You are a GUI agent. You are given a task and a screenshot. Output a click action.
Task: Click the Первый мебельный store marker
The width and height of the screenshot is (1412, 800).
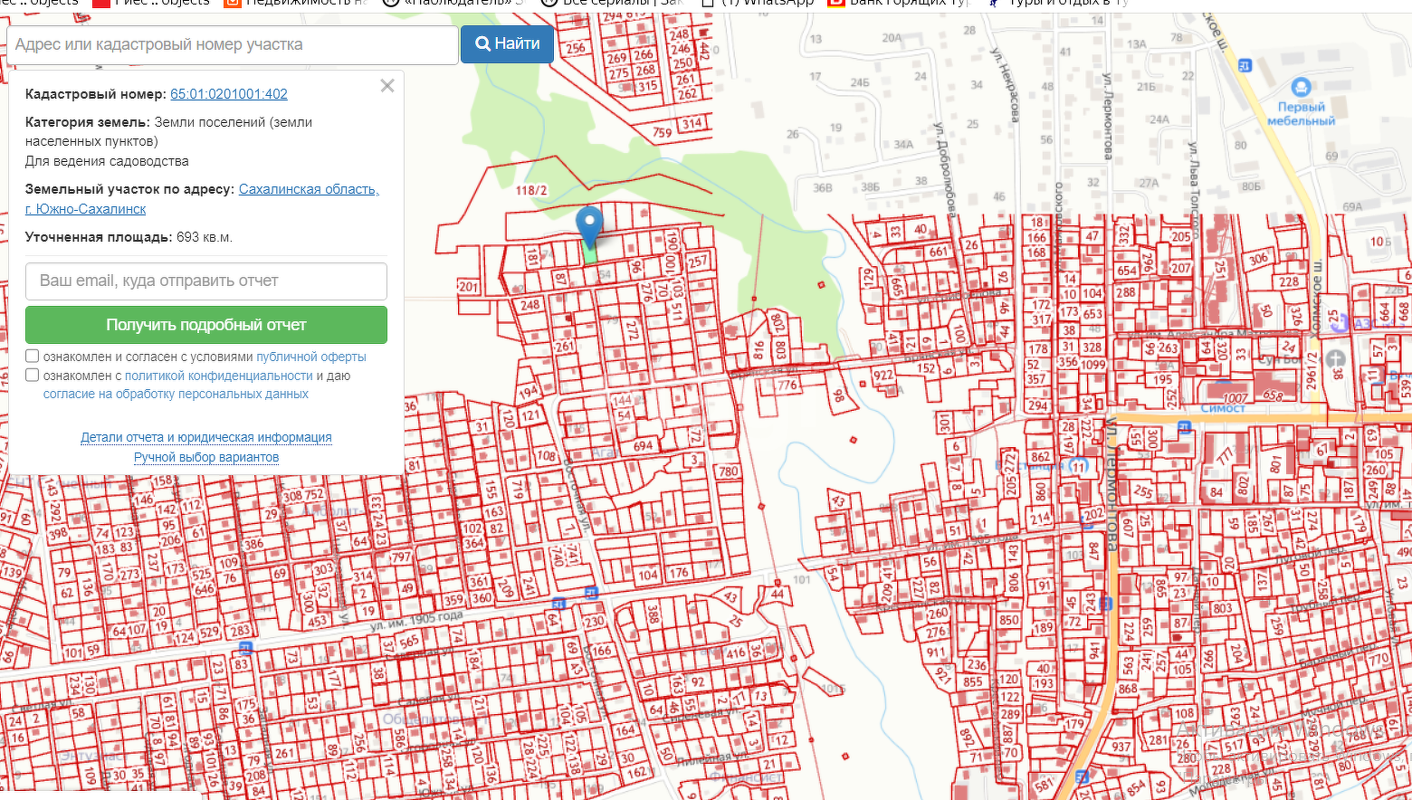(x=1301, y=88)
